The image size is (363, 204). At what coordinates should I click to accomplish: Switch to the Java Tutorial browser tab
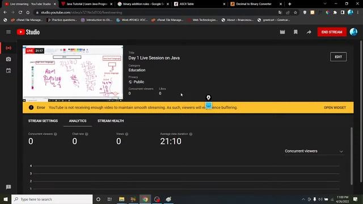point(87,4)
